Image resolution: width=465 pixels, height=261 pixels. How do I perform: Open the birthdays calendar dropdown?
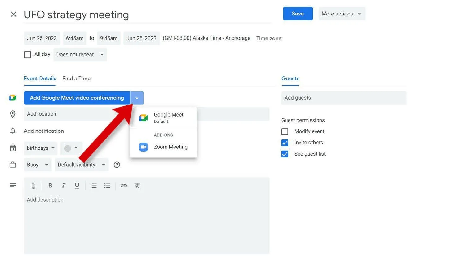tap(41, 148)
